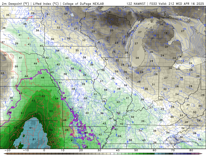Click the "-20" tick on the color scale
The image size is (206, 155).
(7, 150)
